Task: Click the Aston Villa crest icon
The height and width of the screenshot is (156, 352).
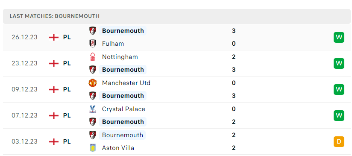Action: 93,148
